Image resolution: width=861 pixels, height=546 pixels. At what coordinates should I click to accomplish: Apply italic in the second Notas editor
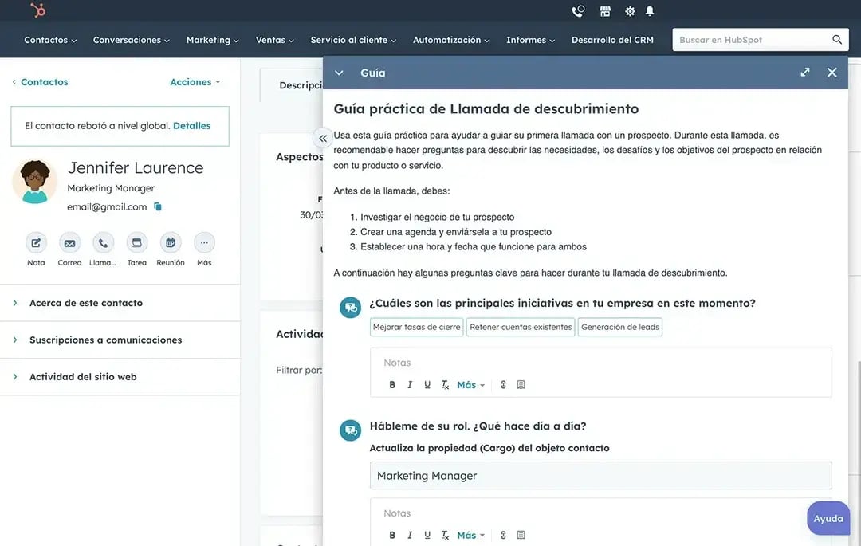coord(410,535)
